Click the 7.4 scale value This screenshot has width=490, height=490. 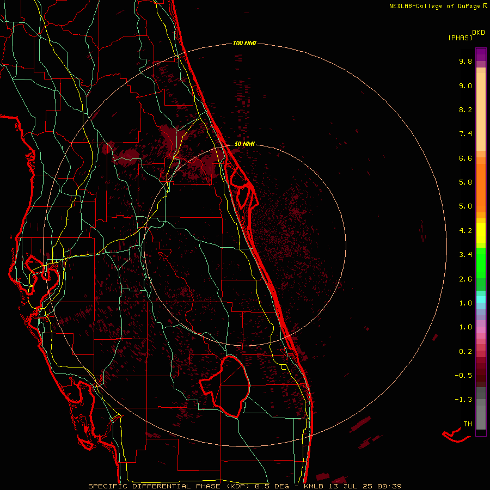click(465, 134)
